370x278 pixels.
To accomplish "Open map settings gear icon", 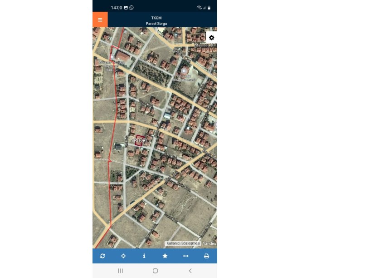I will (211, 38).
